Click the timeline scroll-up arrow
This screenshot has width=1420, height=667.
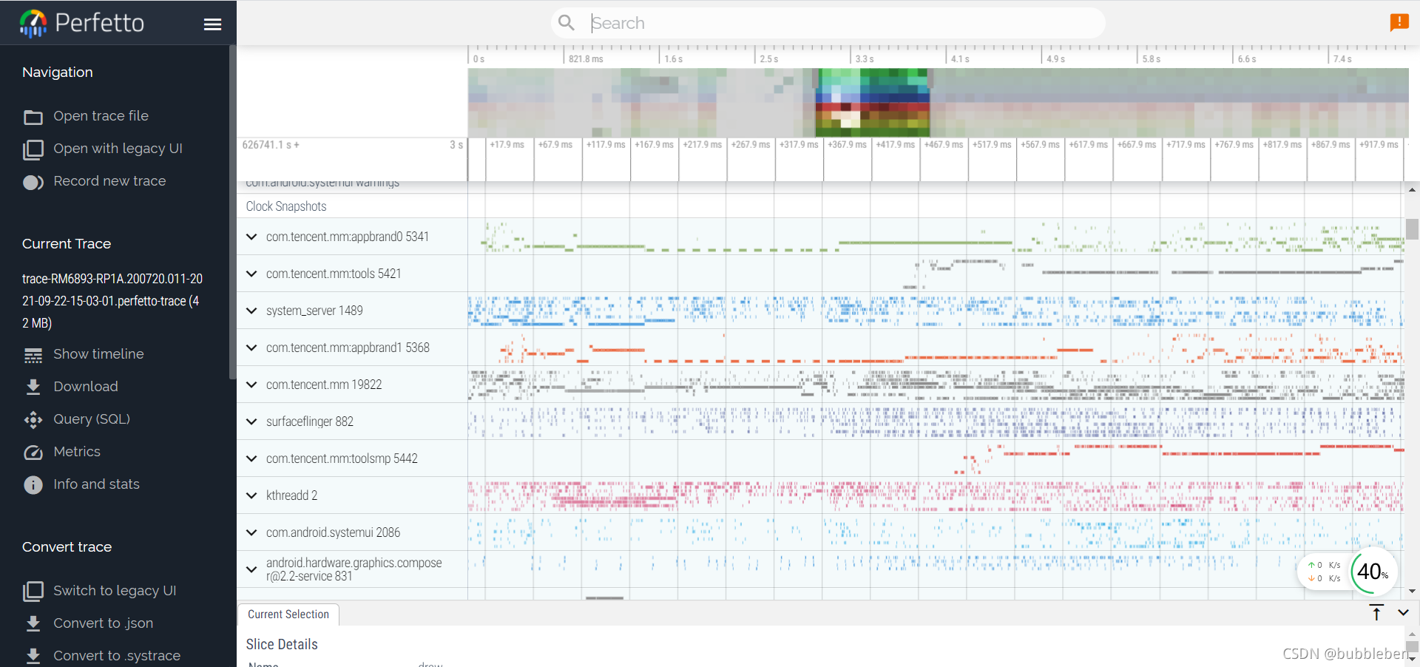click(1412, 190)
